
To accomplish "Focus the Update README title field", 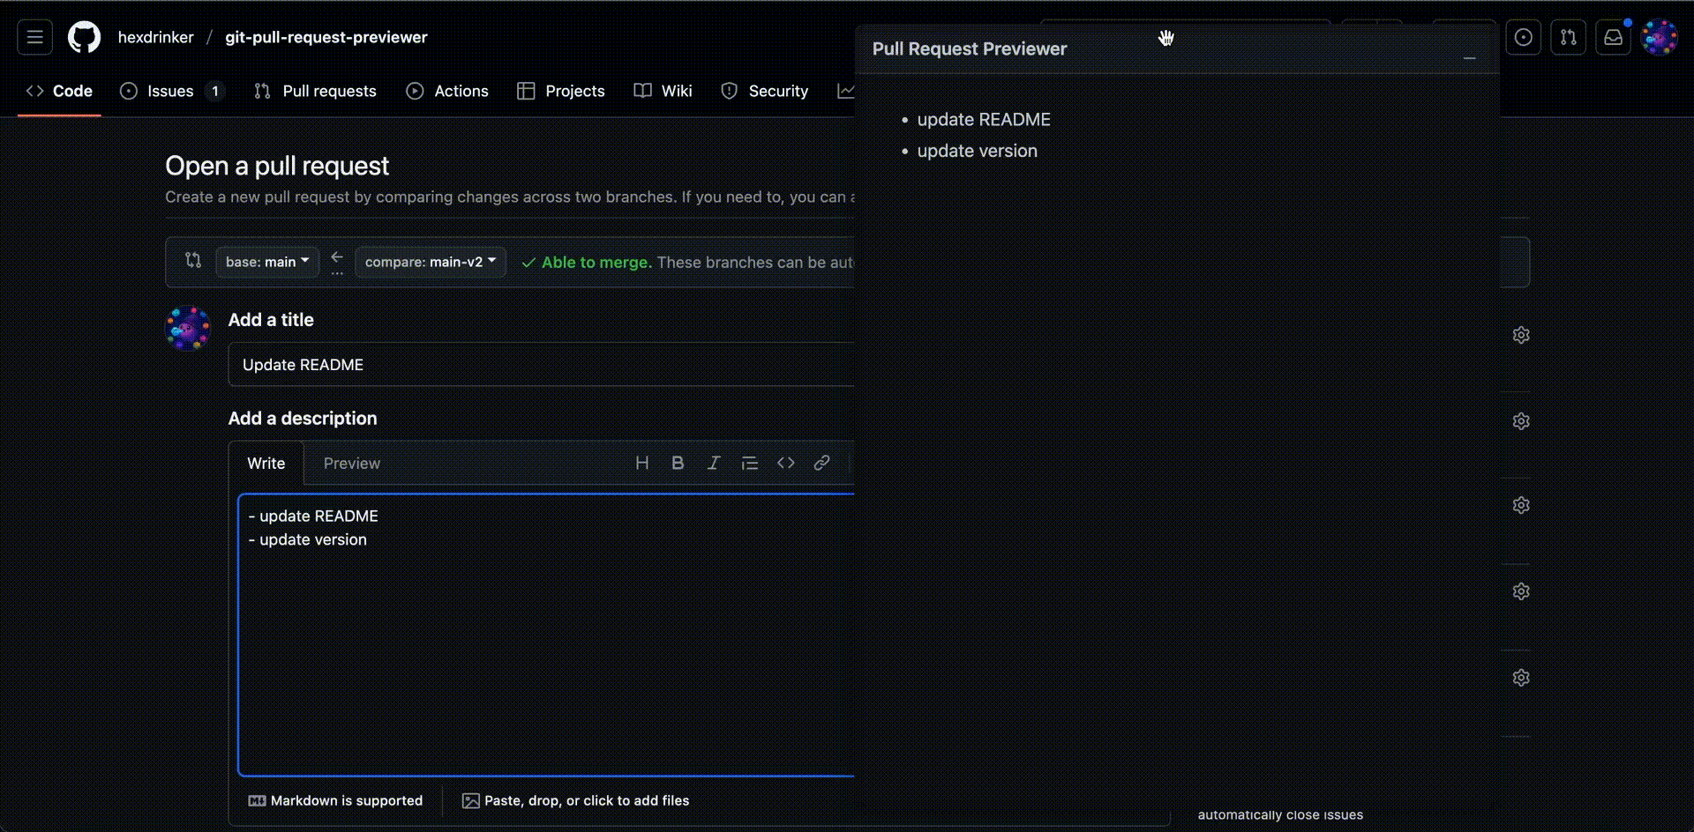I will pyautogui.click(x=542, y=365).
